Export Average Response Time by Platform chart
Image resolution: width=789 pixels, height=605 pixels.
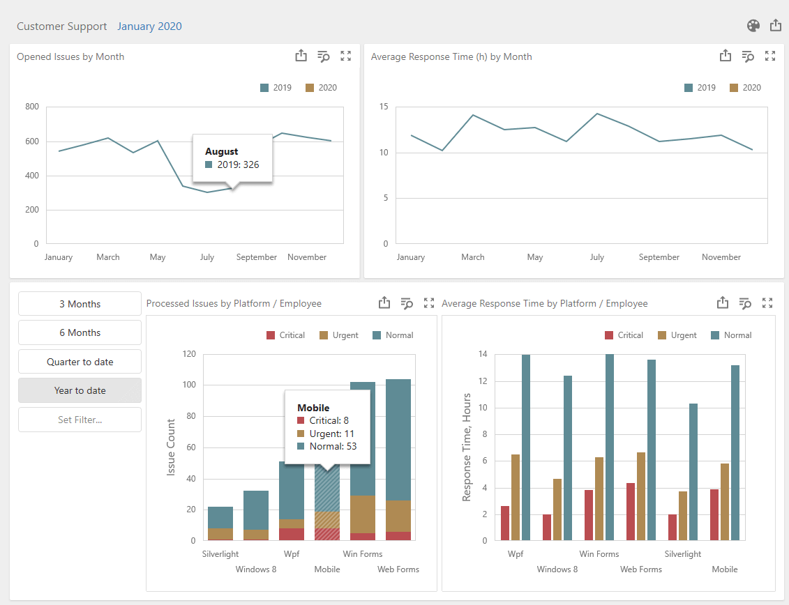723,302
